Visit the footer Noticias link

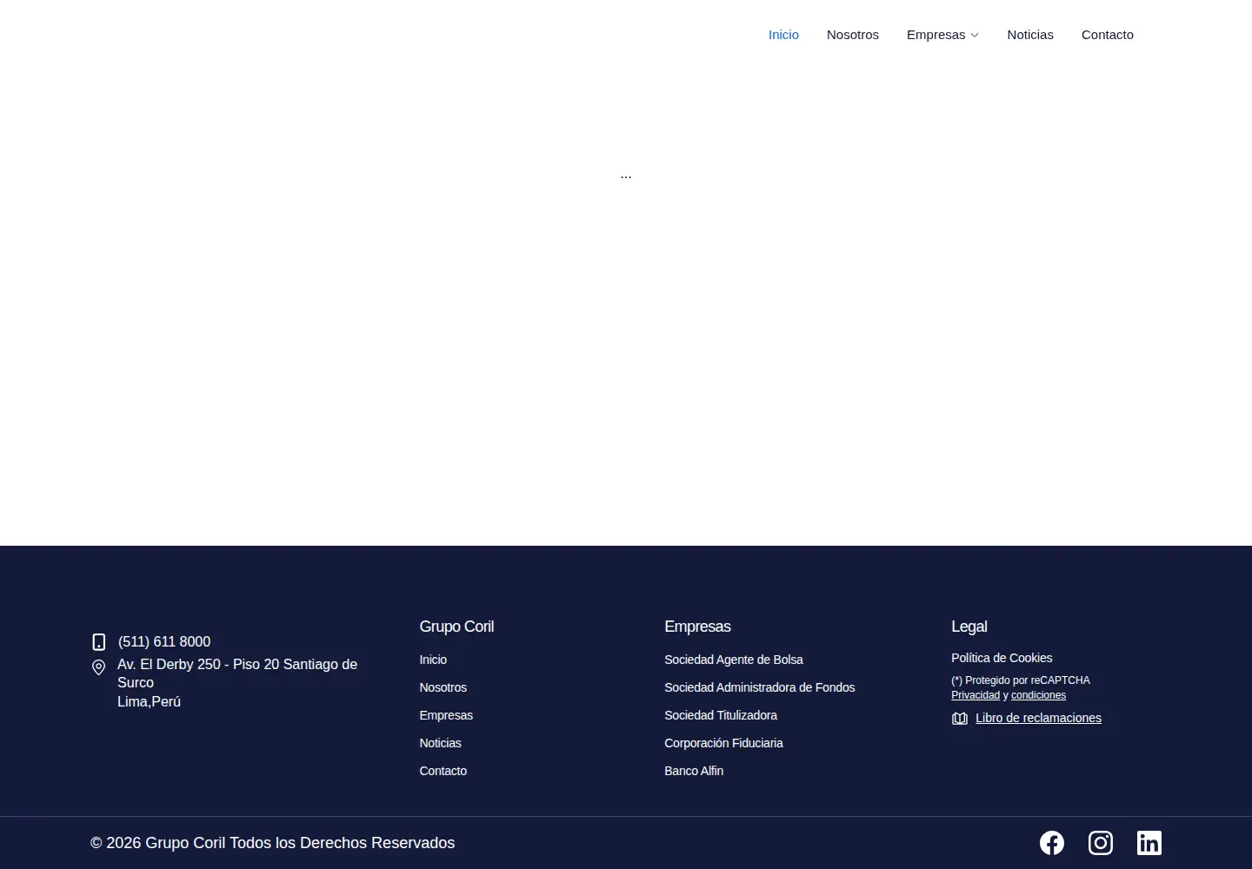[441, 743]
